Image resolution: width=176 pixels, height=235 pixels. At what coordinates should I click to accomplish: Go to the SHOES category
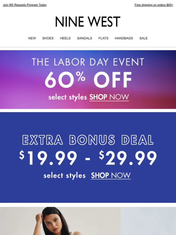tap(48, 38)
